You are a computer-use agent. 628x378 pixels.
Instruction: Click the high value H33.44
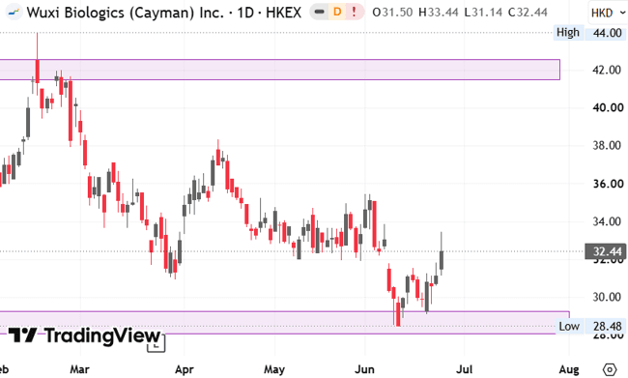coord(439,13)
